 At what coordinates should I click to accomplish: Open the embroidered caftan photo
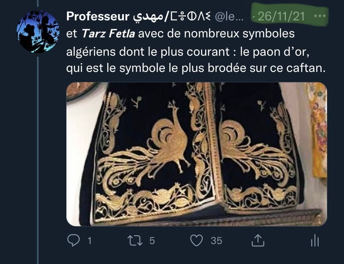197,154
